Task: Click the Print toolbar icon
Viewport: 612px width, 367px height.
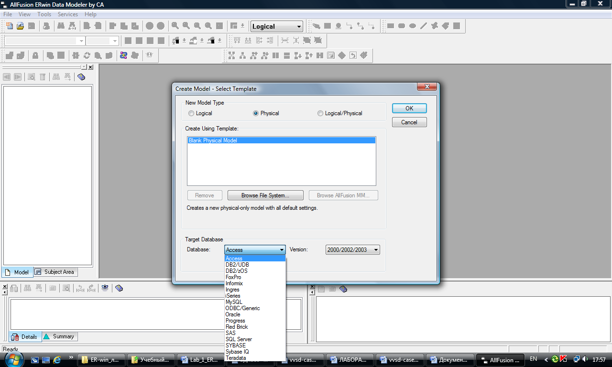Action: pos(46,26)
